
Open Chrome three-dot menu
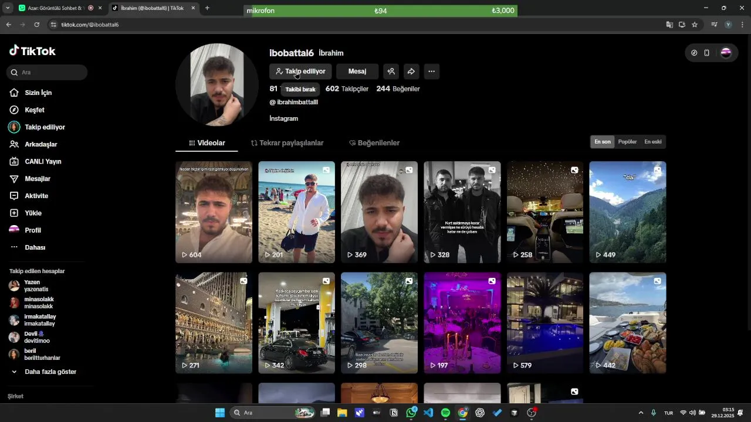tap(742, 25)
